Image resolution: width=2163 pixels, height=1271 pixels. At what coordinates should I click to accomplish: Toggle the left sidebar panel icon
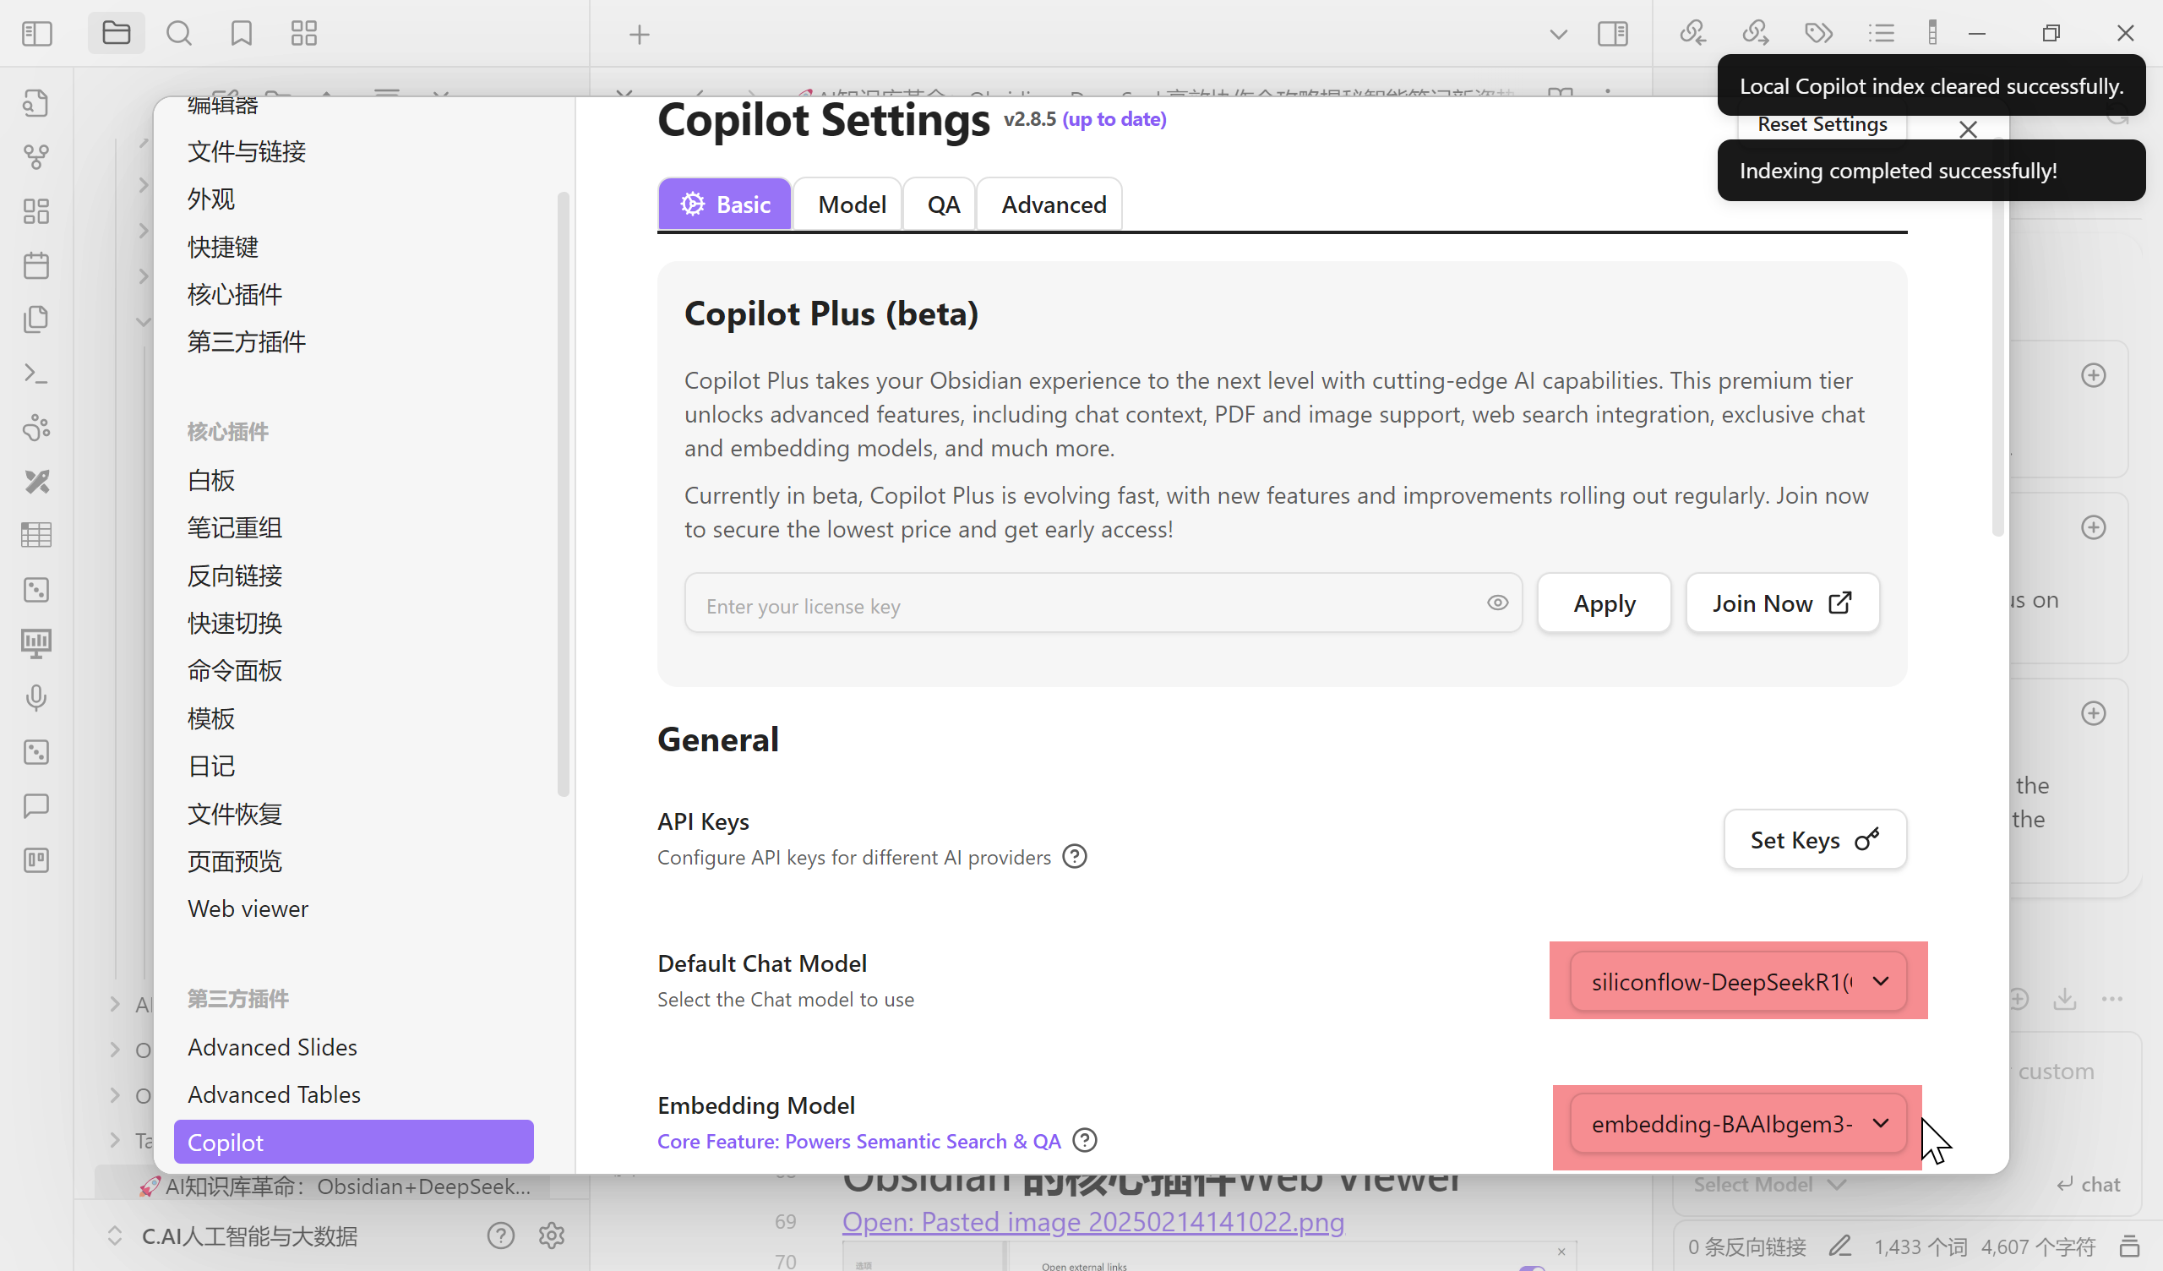[37, 34]
